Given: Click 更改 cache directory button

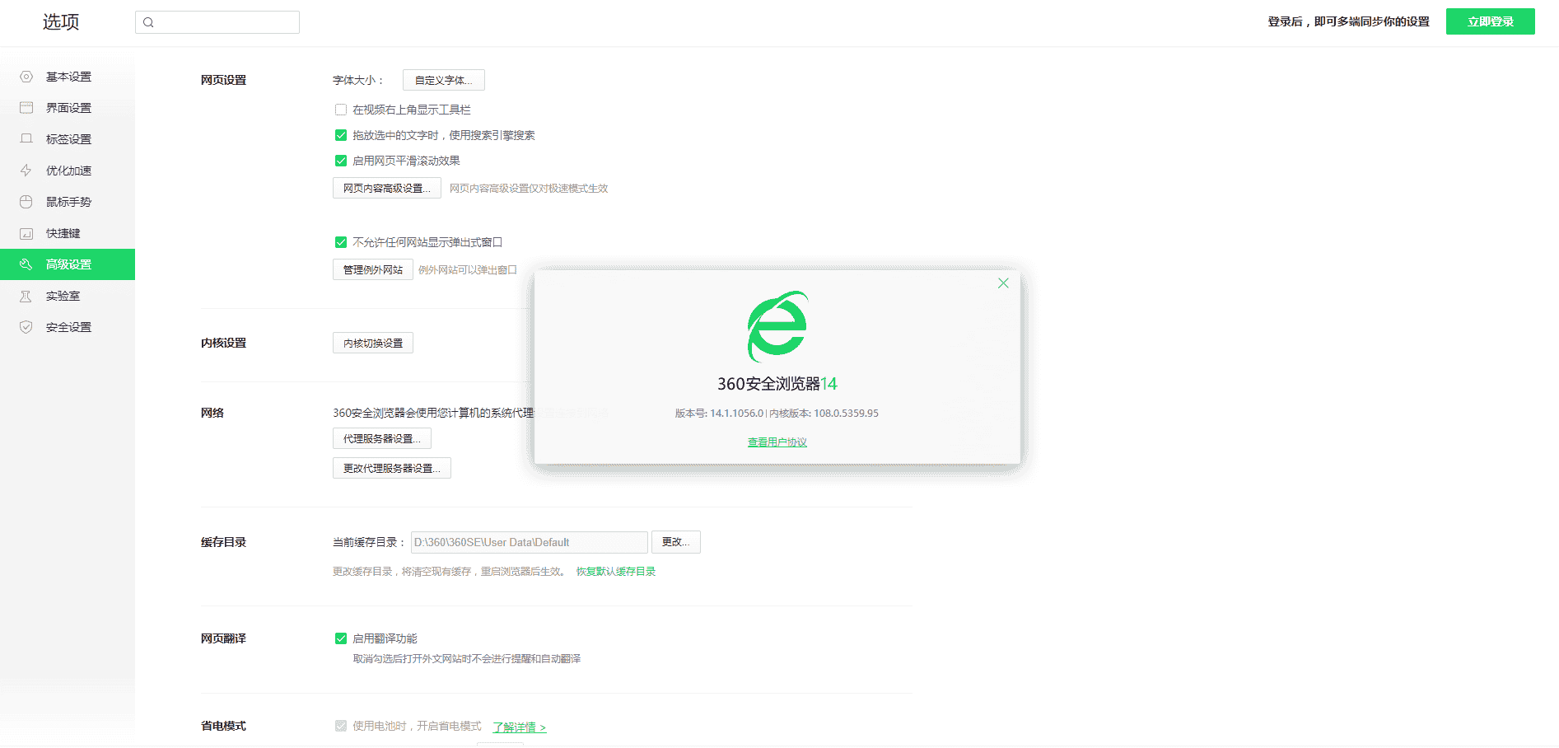Looking at the screenshot, I should [x=676, y=542].
